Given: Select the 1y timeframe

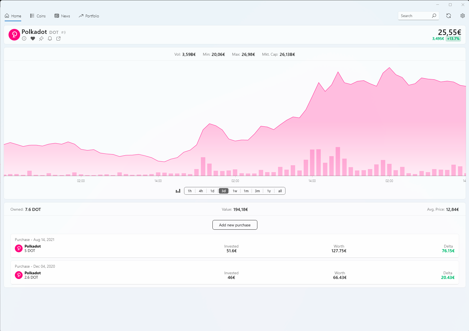Looking at the screenshot, I should pyautogui.click(x=269, y=191).
